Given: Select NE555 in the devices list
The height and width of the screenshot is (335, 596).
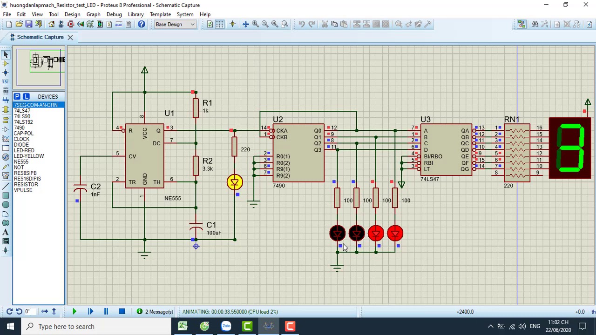Looking at the screenshot, I should click(x=21, y=161).
